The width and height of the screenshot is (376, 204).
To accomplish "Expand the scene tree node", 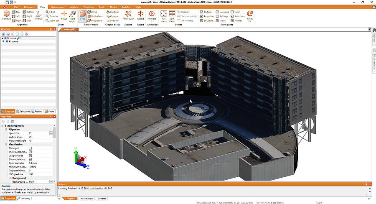I will click(x=4, y=41).
